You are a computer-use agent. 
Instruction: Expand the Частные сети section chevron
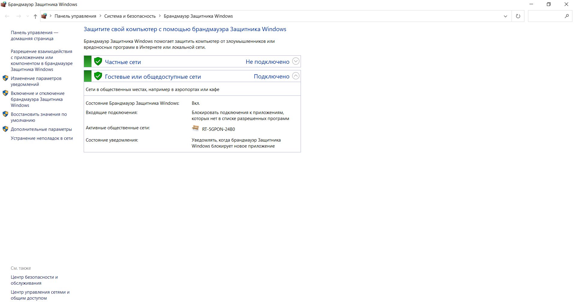pyautogui.click(x=295, y=61)
